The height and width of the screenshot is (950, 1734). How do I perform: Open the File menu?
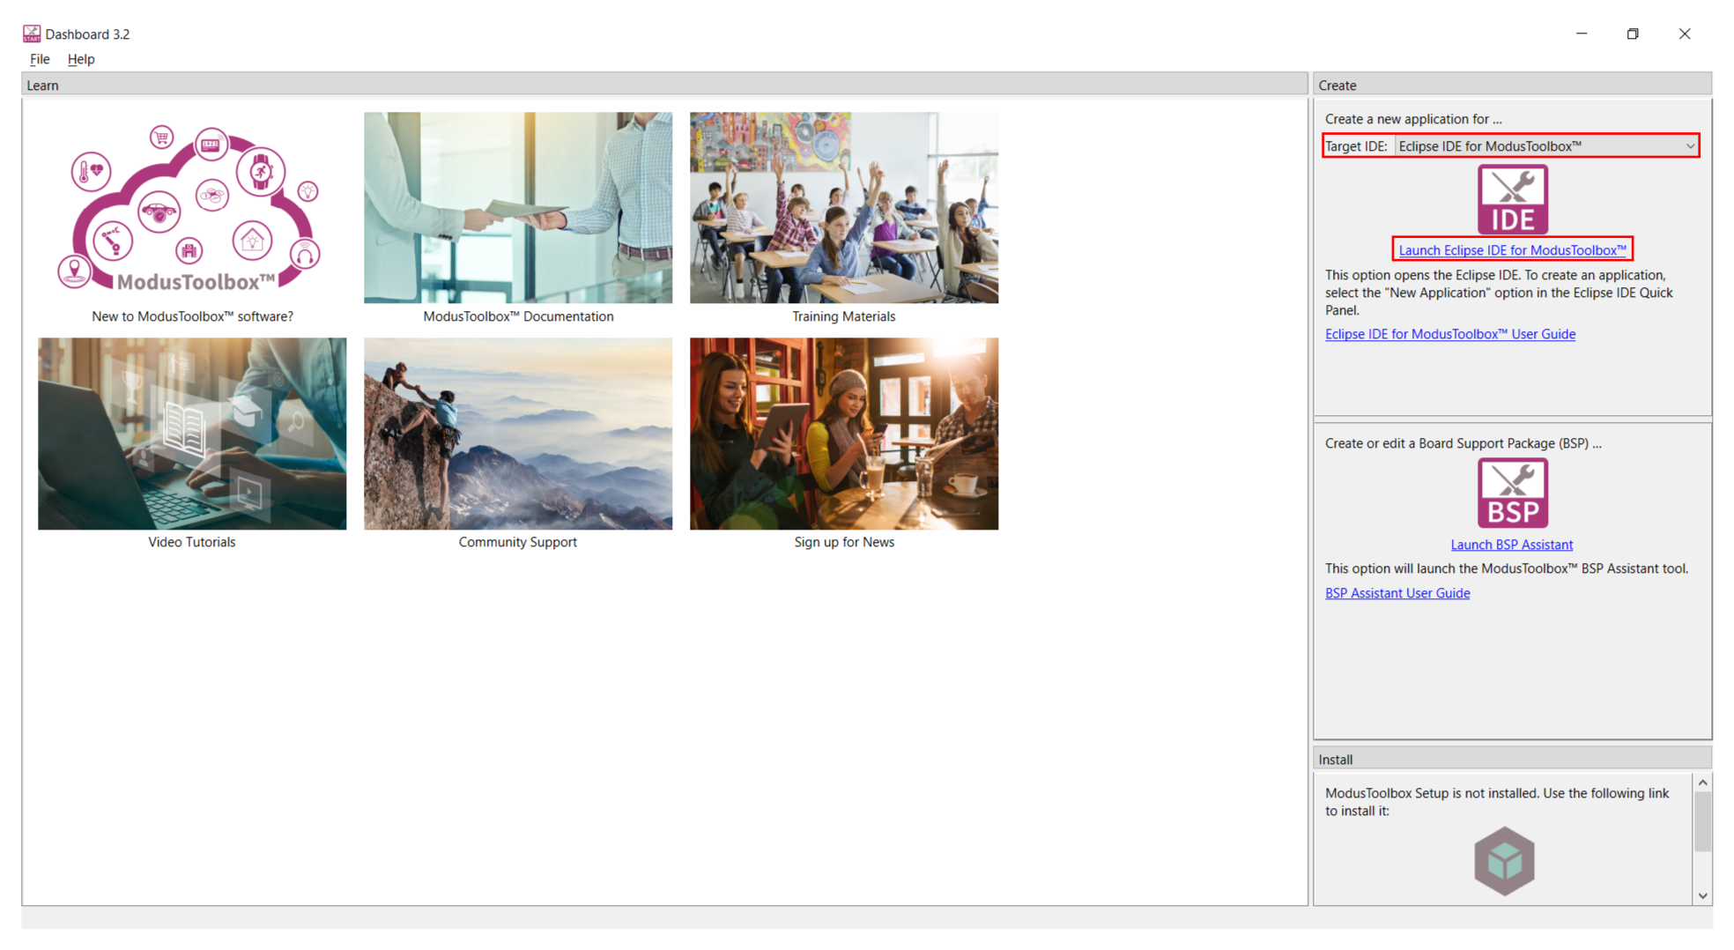[x=40, y=59]
